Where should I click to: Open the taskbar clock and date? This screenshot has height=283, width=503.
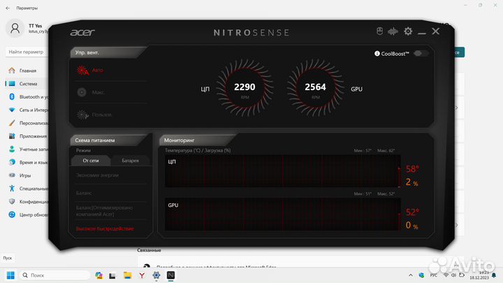(x=479, y=275)
